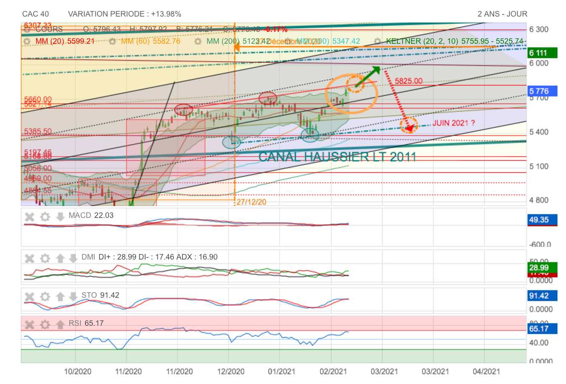This screenshot has width=566, height=384.
Task: Open DMI indicator settings gear
Action: (x=45, y=258)
